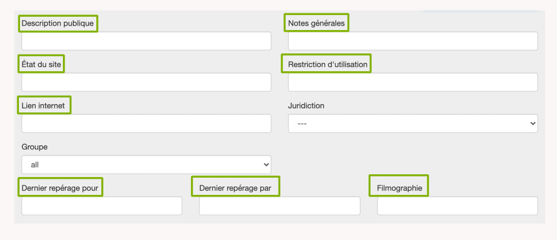Image resolution: width=557 pixels, height=240 pixels.
Task: Focus the Dernier repérage par text field
Action: [279, 206]
